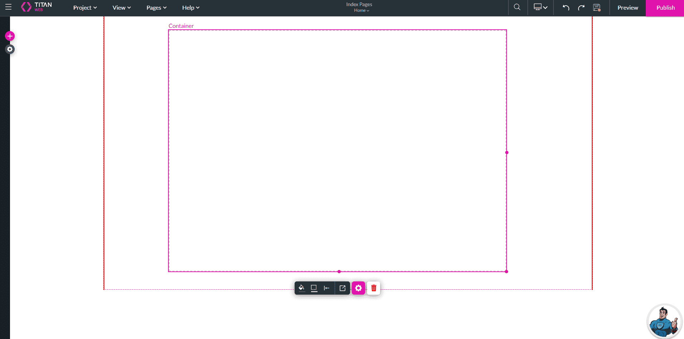Screen dimensions: 684x339
Task: Open container fill color paint bucket
Action: 301,288
